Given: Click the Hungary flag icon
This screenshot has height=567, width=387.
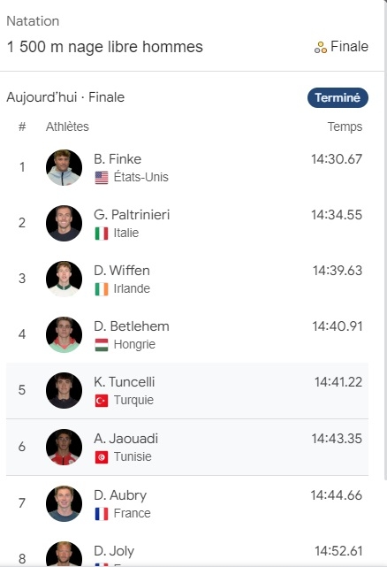Looking at the screenshot, I should 102,345.
